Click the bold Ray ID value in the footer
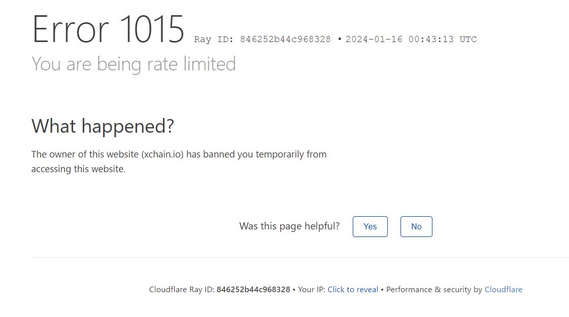This screenshot has width=569, height=317. click(x=253, y=290)
